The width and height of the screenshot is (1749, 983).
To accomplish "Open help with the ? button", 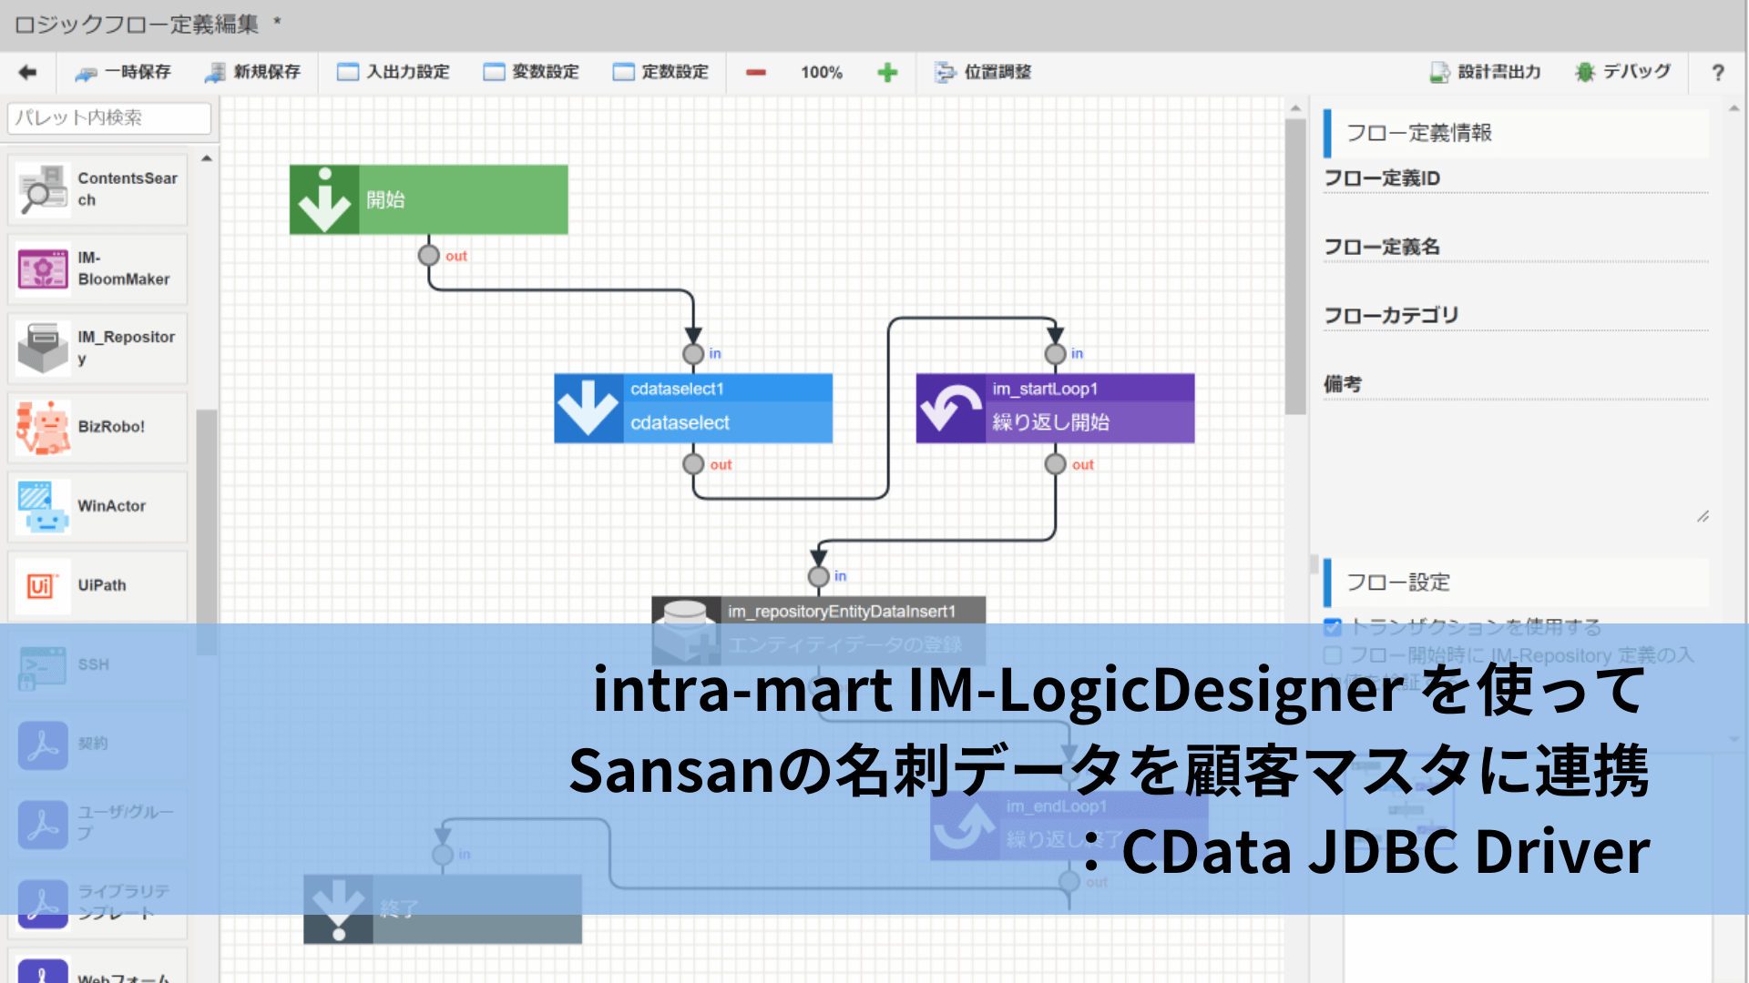I will (x=1717, y=72).
